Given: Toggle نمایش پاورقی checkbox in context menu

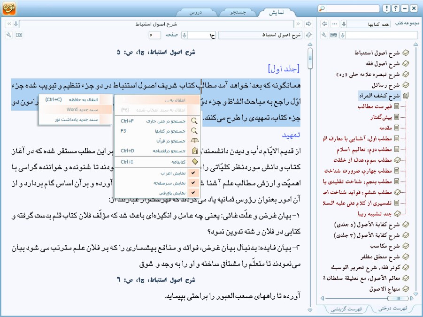Looking at the screenshot, I should pyautogui.click(x=193, y=193).
